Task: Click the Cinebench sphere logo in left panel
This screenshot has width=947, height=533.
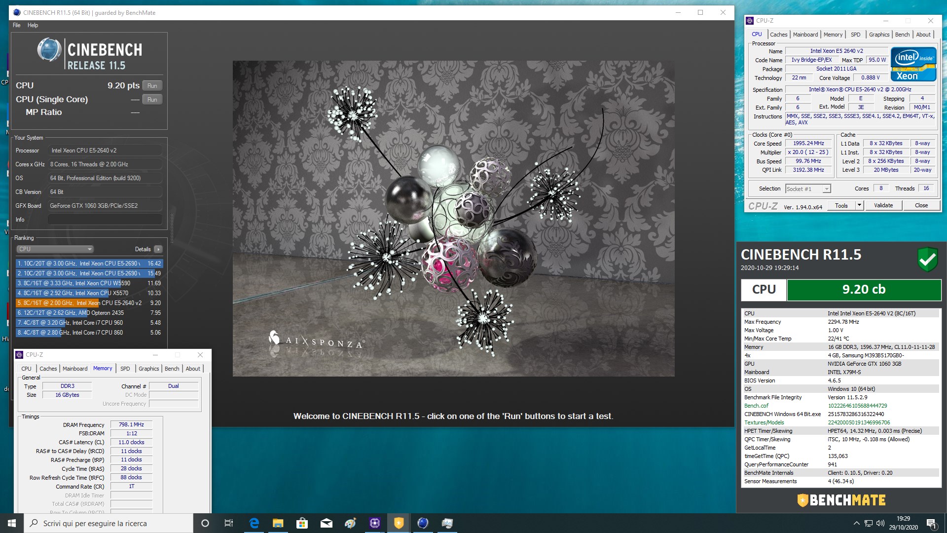Action: point(49,49)
